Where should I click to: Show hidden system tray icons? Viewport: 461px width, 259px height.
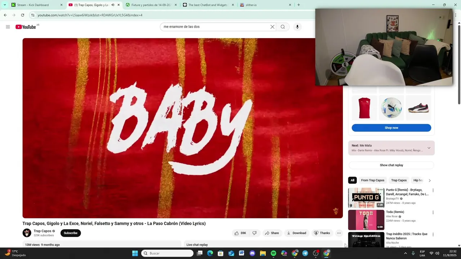pyautogui.click(x=405, y=253)
